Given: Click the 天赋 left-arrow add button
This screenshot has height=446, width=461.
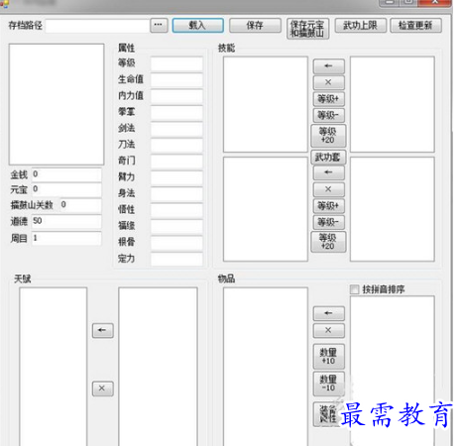Looking at the screenshot, I should (x=103, y=330).
